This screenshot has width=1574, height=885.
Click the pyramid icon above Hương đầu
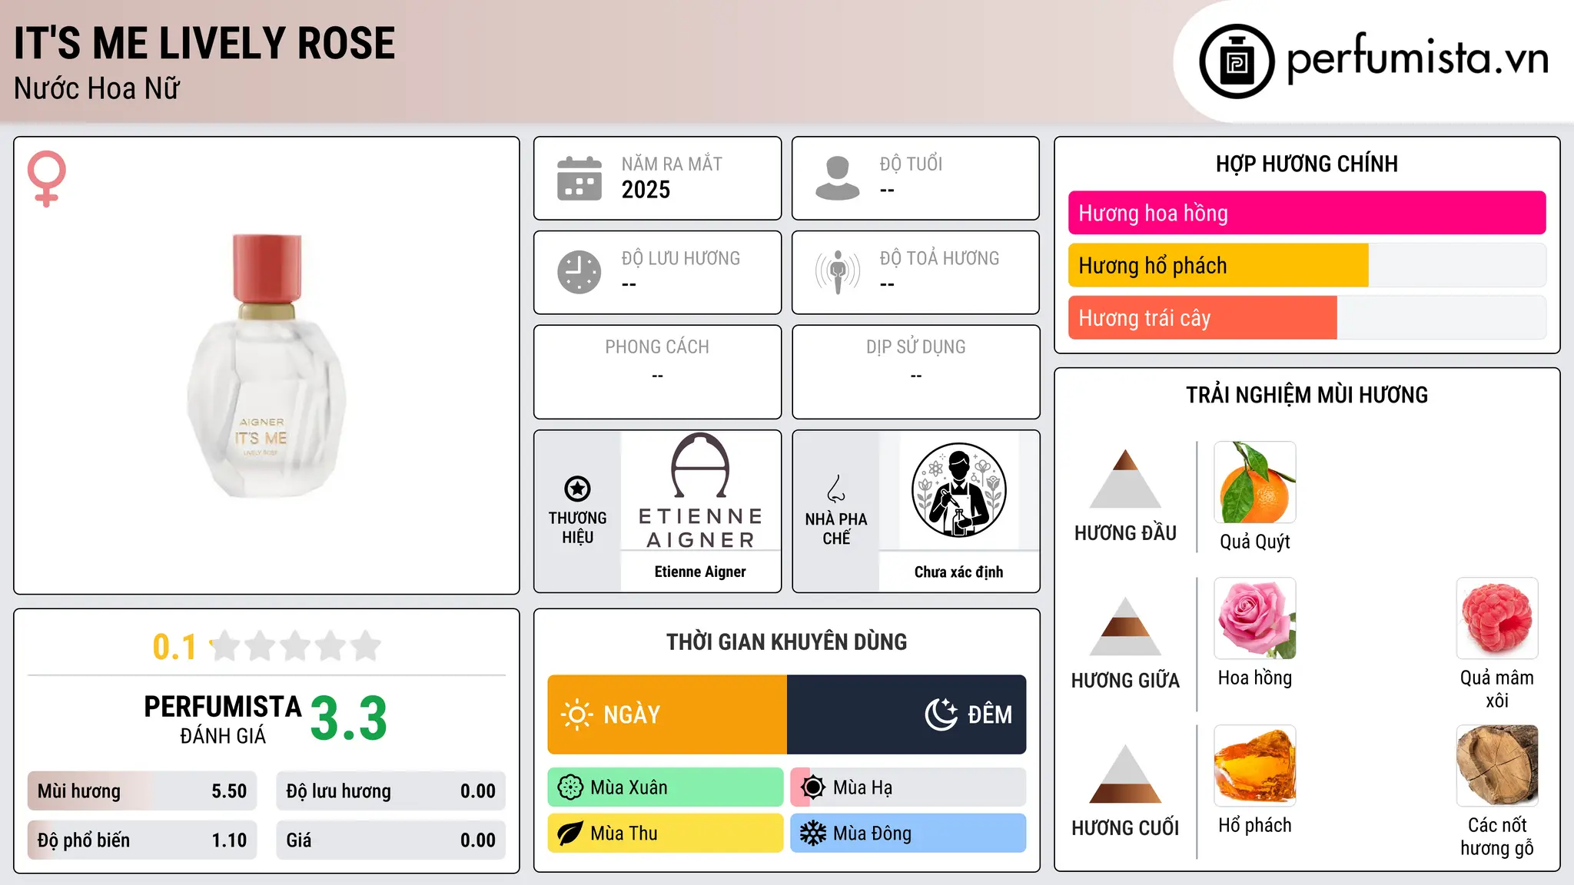(x=1125, y=479)
